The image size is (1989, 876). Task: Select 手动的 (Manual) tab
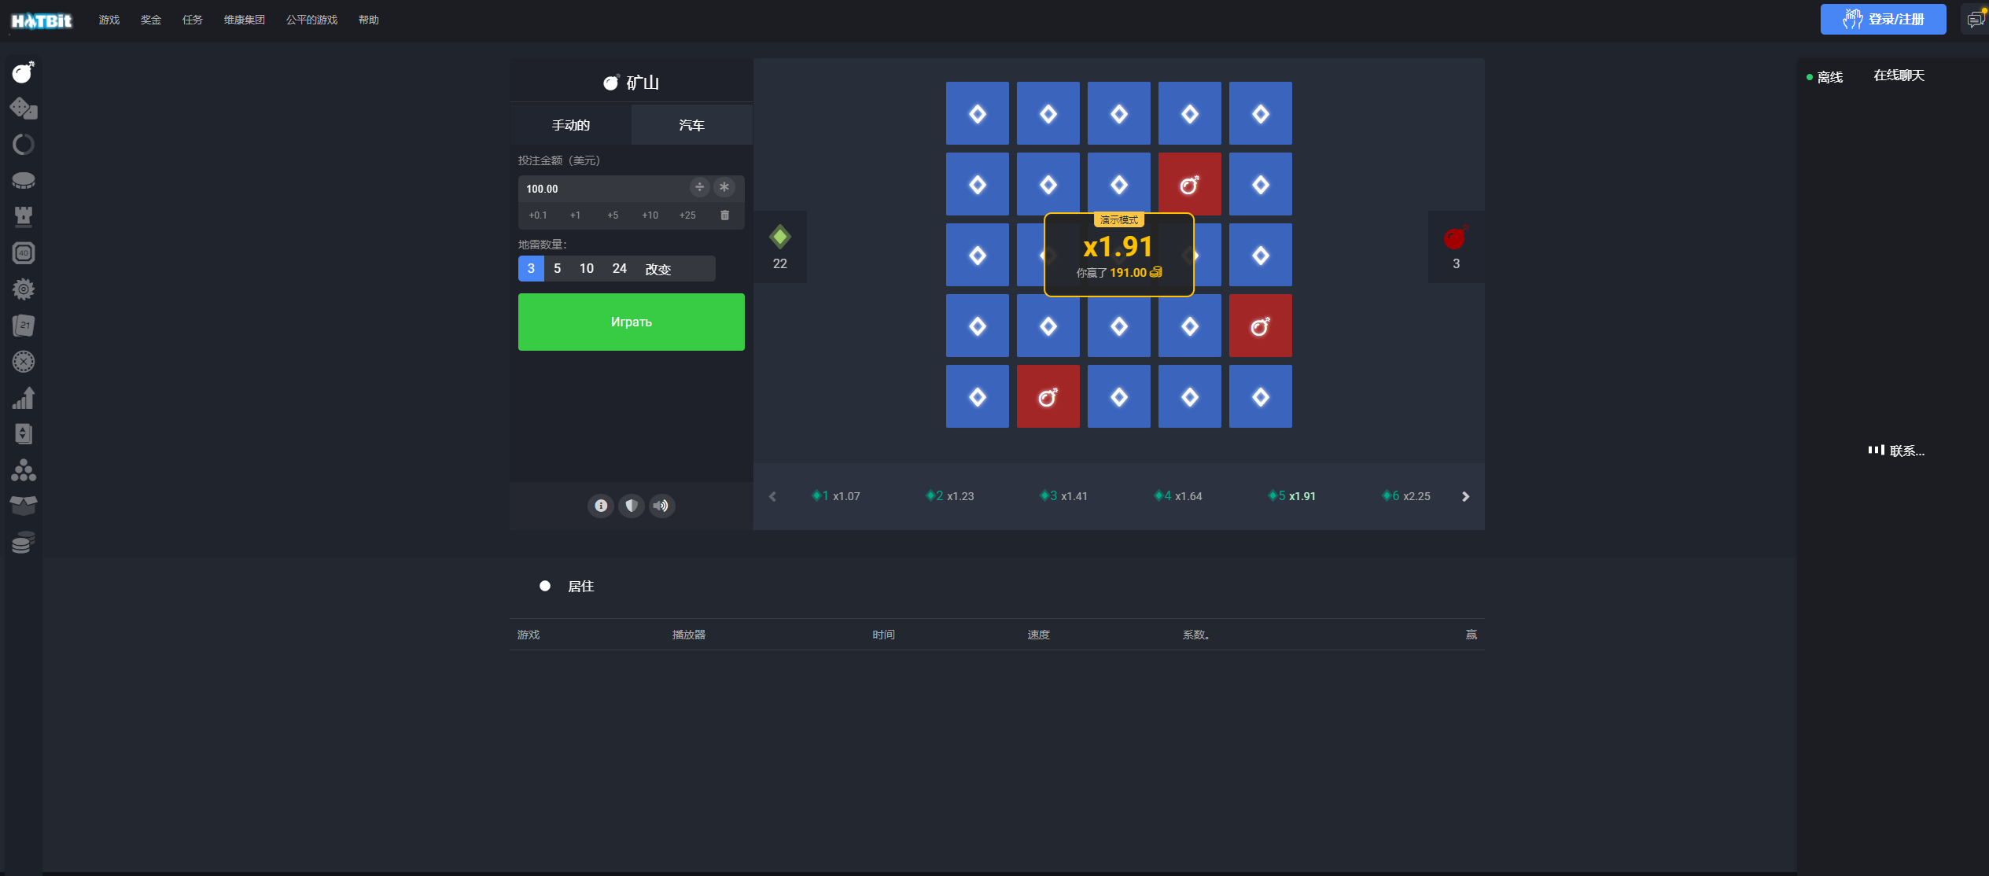click(572, 124)
